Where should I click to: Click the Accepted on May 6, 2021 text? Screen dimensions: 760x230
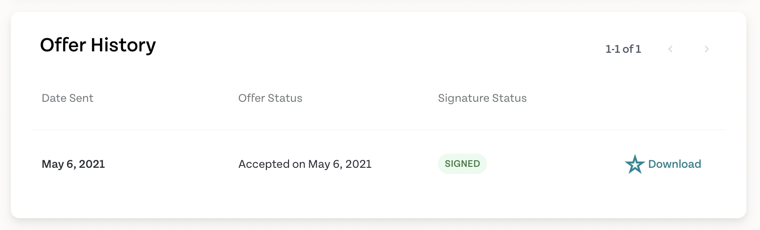[x=305, y=164]
